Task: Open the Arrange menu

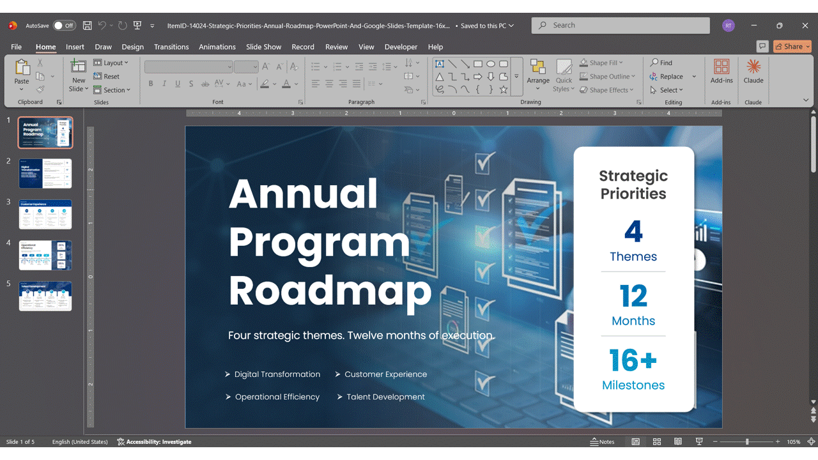Action: 538,73
